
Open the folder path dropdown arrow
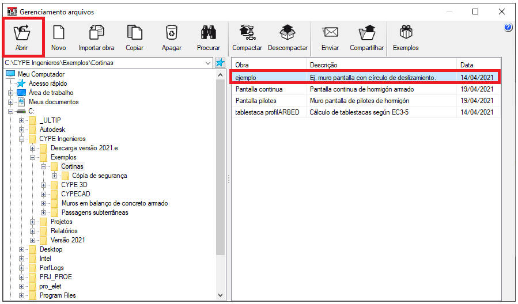(x=208, y=63)
